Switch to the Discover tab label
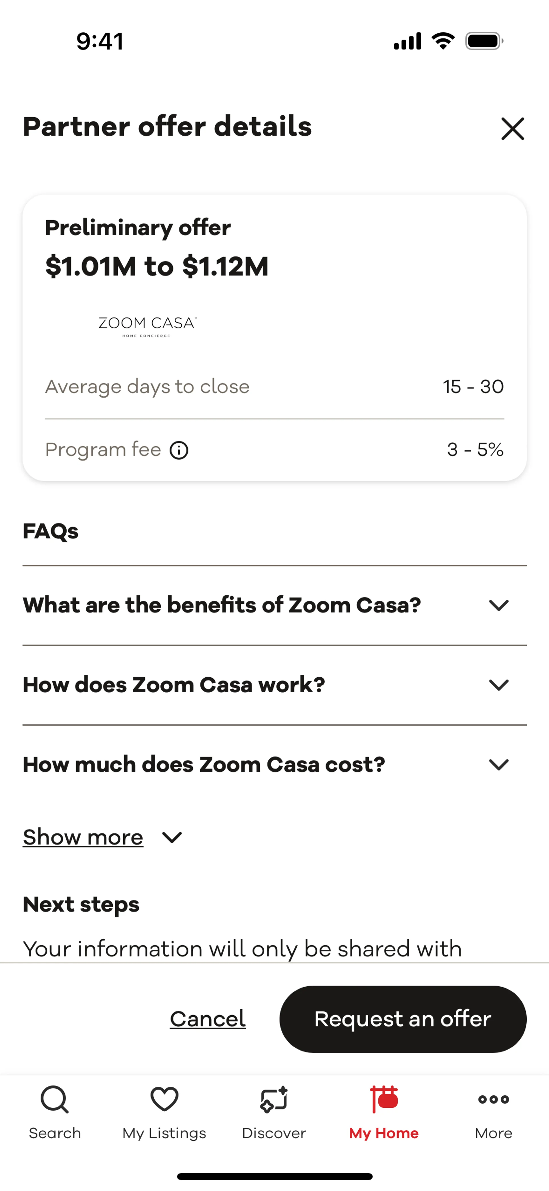This screenshot has height=1191, width=549. pos(274,1133)
